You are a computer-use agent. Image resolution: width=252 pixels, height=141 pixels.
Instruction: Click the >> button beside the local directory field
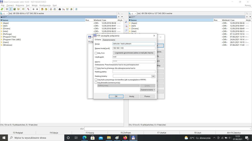pyautogui.click(x=153, y=76)
